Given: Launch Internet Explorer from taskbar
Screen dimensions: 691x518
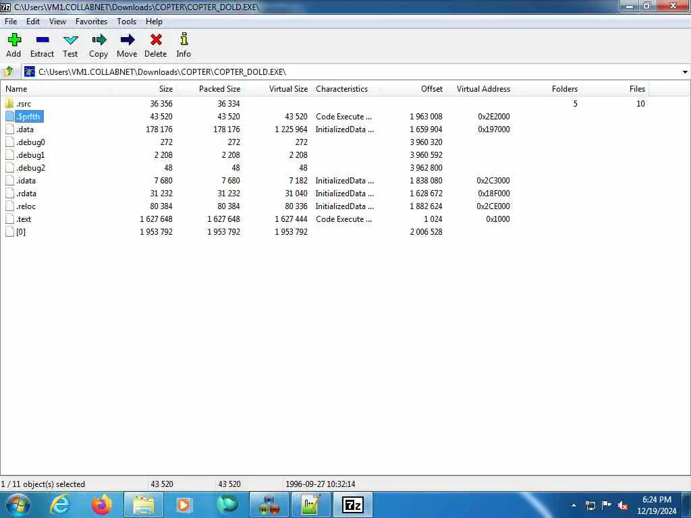Looking at the screenshot, I should click(x=60, y=505).
